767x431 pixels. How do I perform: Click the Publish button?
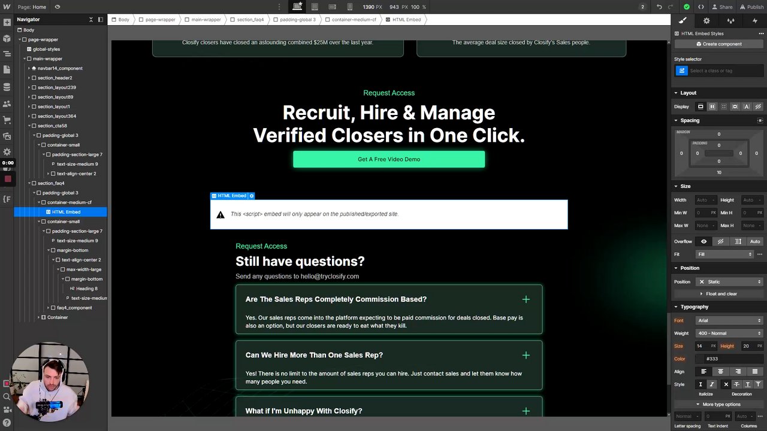click(x=751, y=7)
